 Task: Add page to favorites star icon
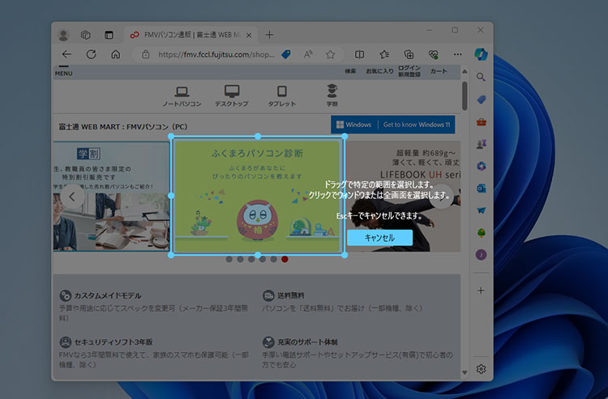[x=330, y=55]
